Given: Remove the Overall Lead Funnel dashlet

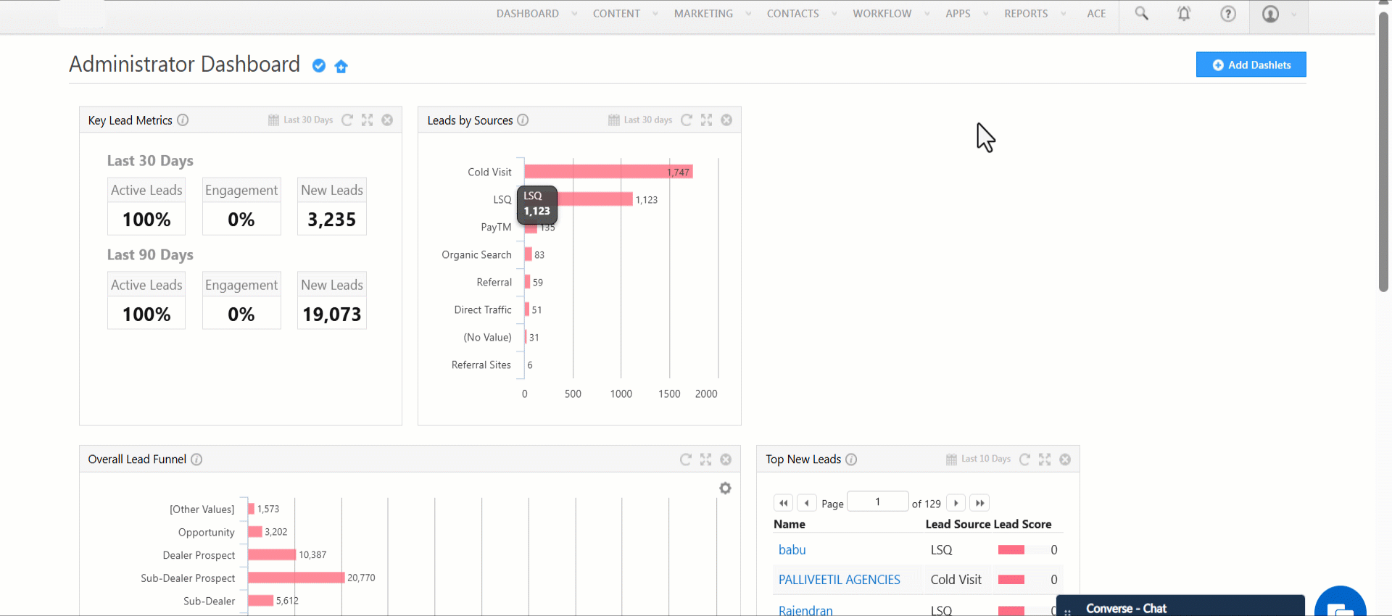Looking at the screenshot, I should click(726, 459).
